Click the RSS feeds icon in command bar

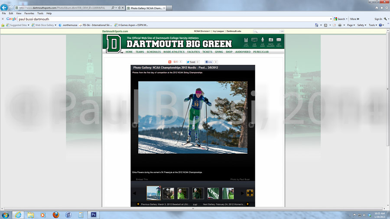click(325, 25)
